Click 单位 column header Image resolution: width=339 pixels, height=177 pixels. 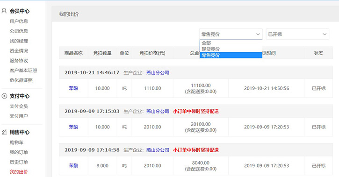124,53
